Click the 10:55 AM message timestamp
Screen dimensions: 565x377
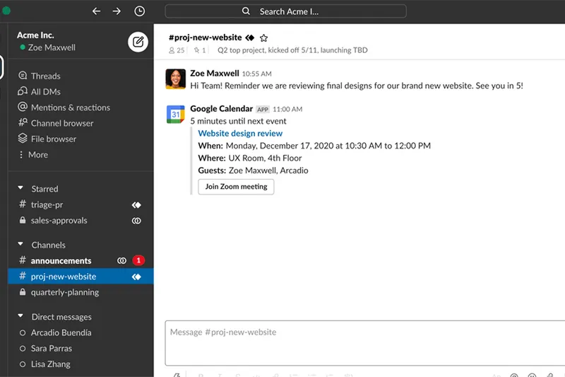[256, 74]
